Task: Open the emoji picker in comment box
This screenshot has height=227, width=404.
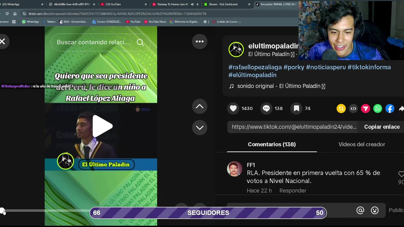Action: [375, 210]
